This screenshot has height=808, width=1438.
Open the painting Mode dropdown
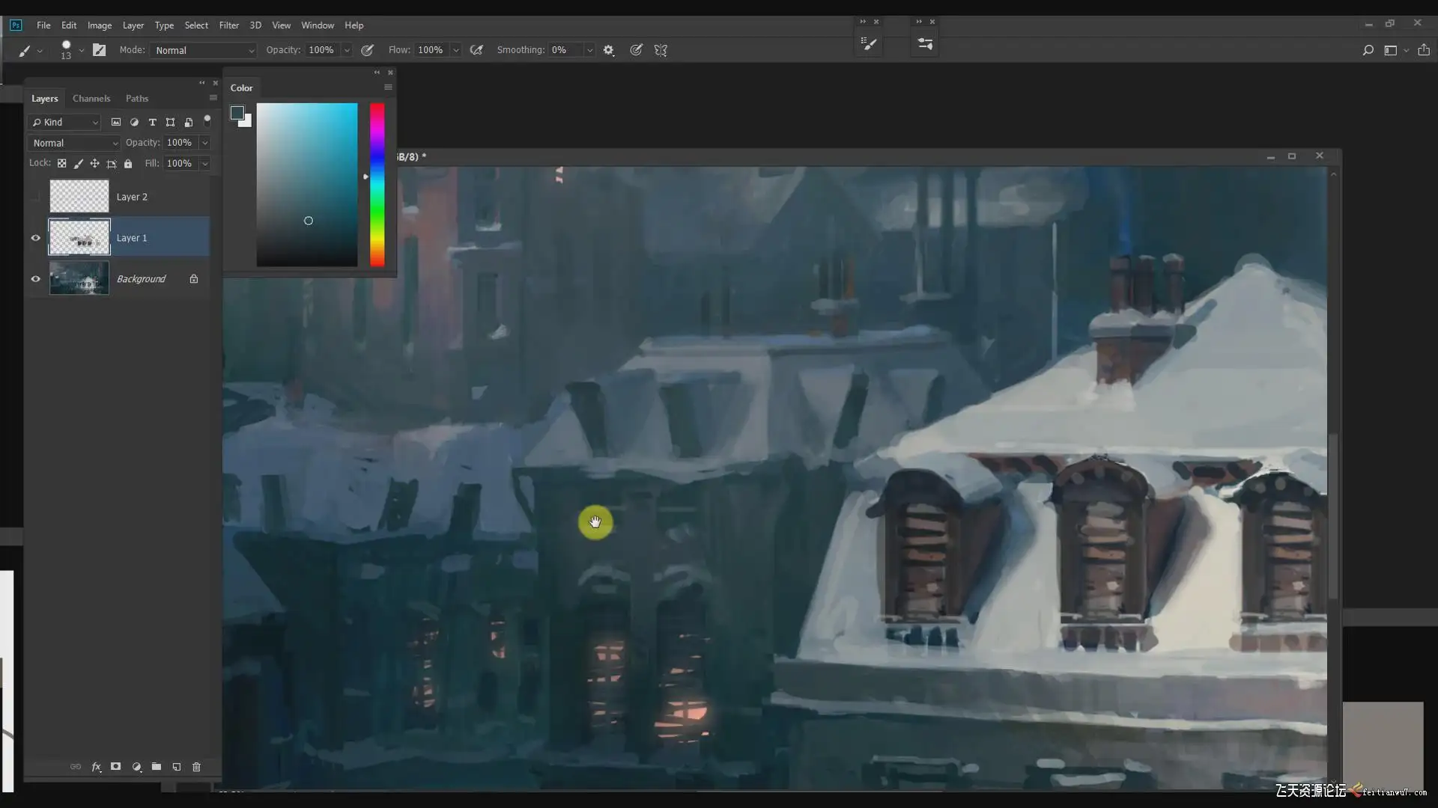(x=204, y=50)
